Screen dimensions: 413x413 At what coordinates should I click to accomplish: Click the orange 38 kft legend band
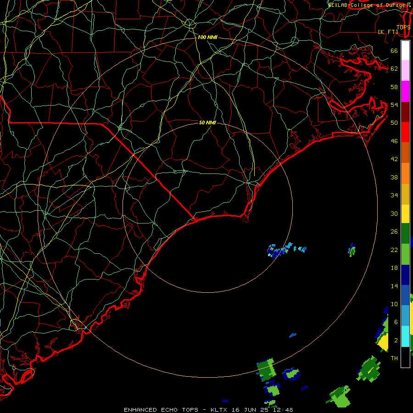click(405, 173)
